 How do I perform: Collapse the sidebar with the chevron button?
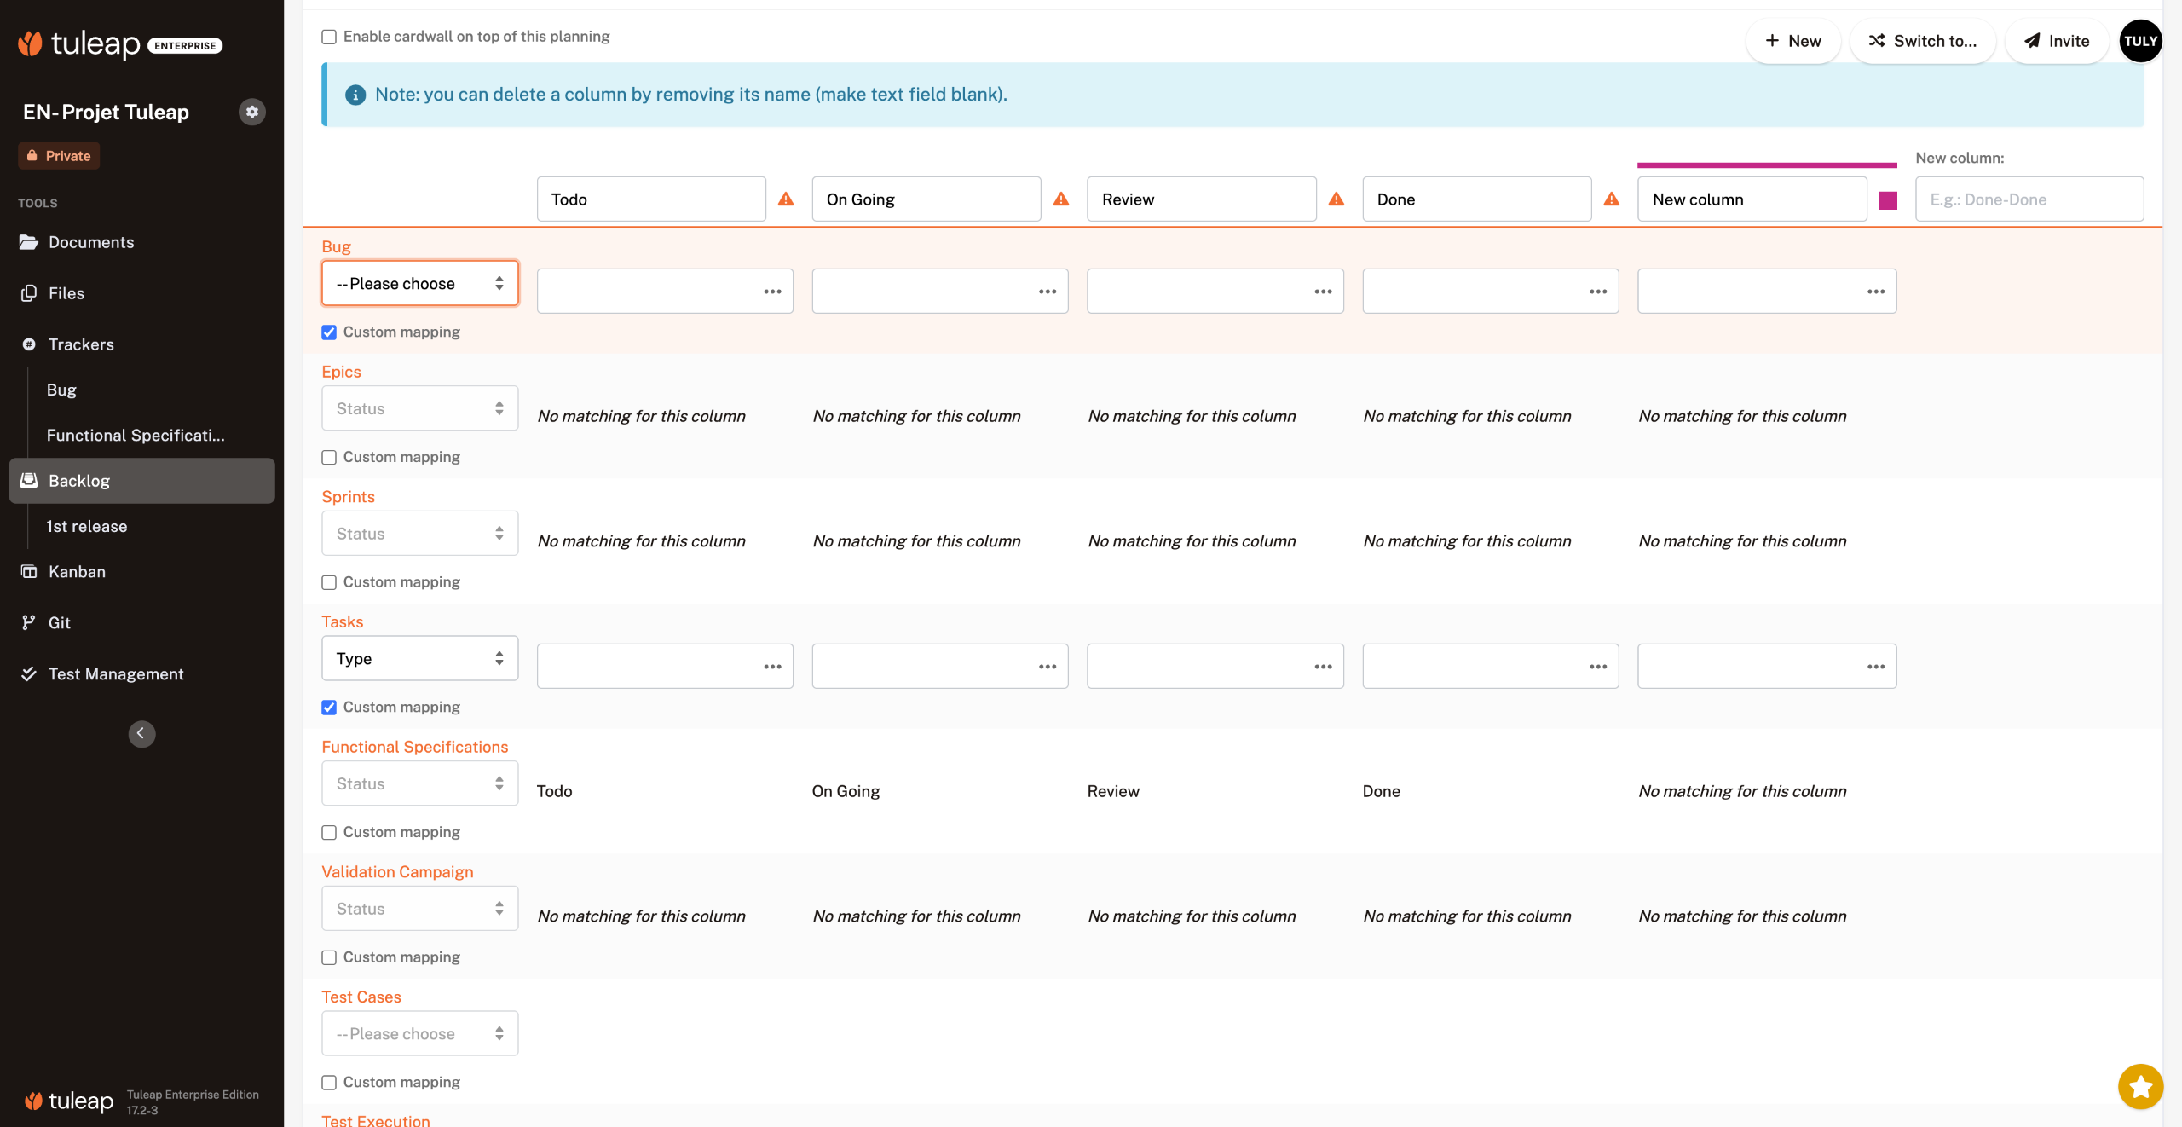(x=141, y=734)
